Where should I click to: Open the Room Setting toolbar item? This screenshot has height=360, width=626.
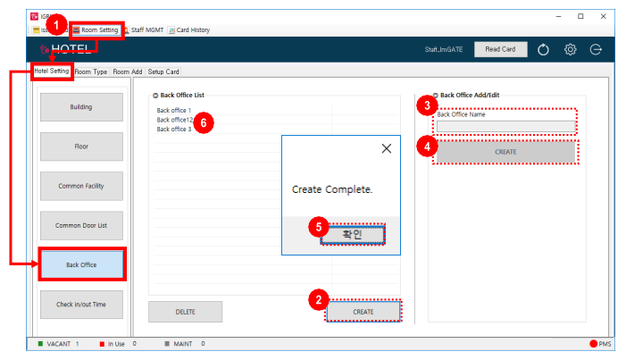(96, 30)
